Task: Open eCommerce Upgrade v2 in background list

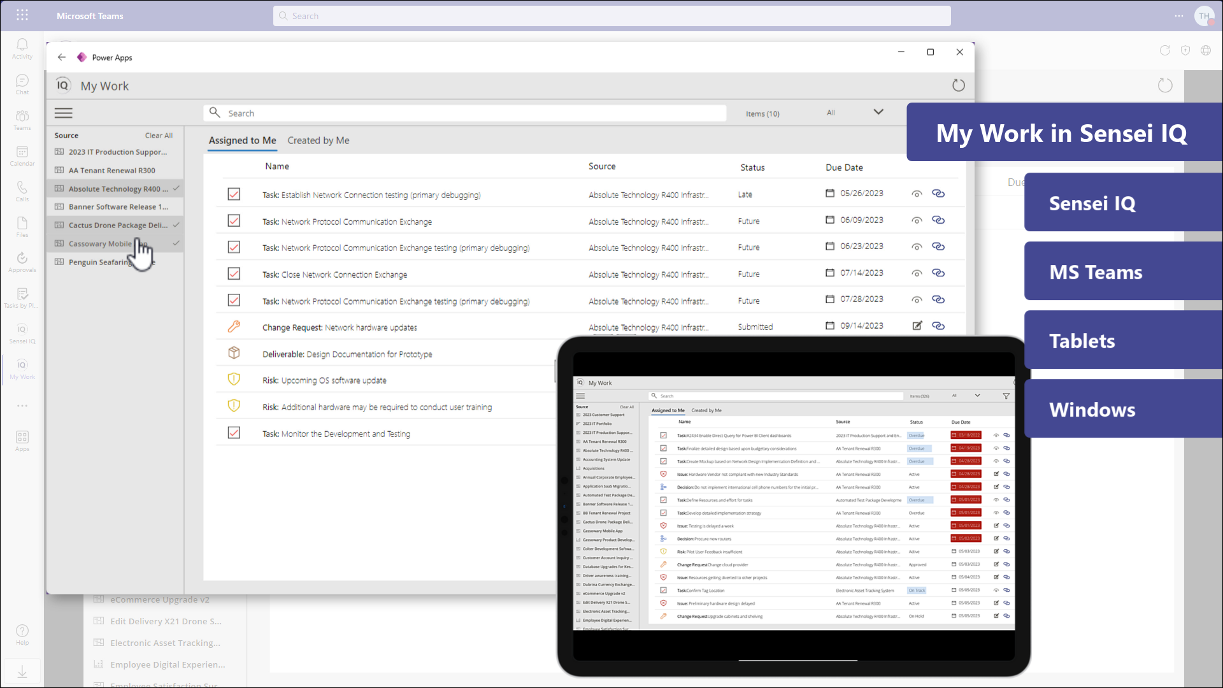Action: coord(160,599)
